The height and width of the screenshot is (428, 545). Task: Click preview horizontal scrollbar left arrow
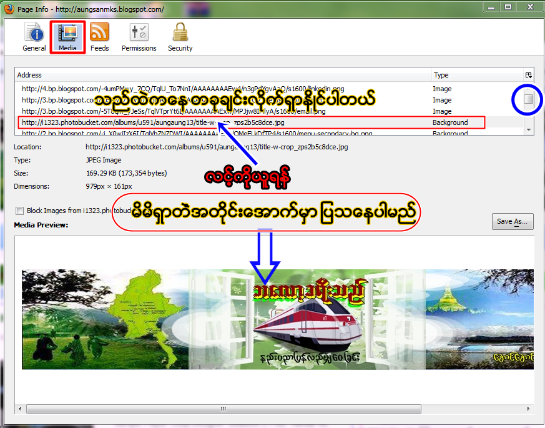click(20, 409)
